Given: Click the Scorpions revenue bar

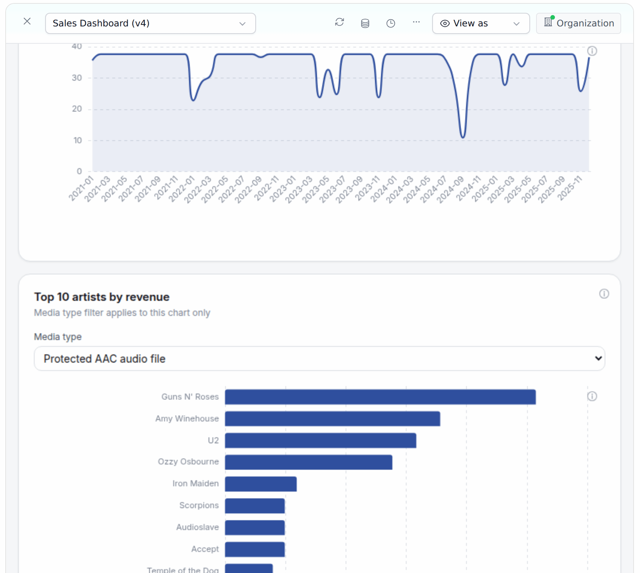Looking at the screenshot, I should pyautogui.click(x=255, y=506).
